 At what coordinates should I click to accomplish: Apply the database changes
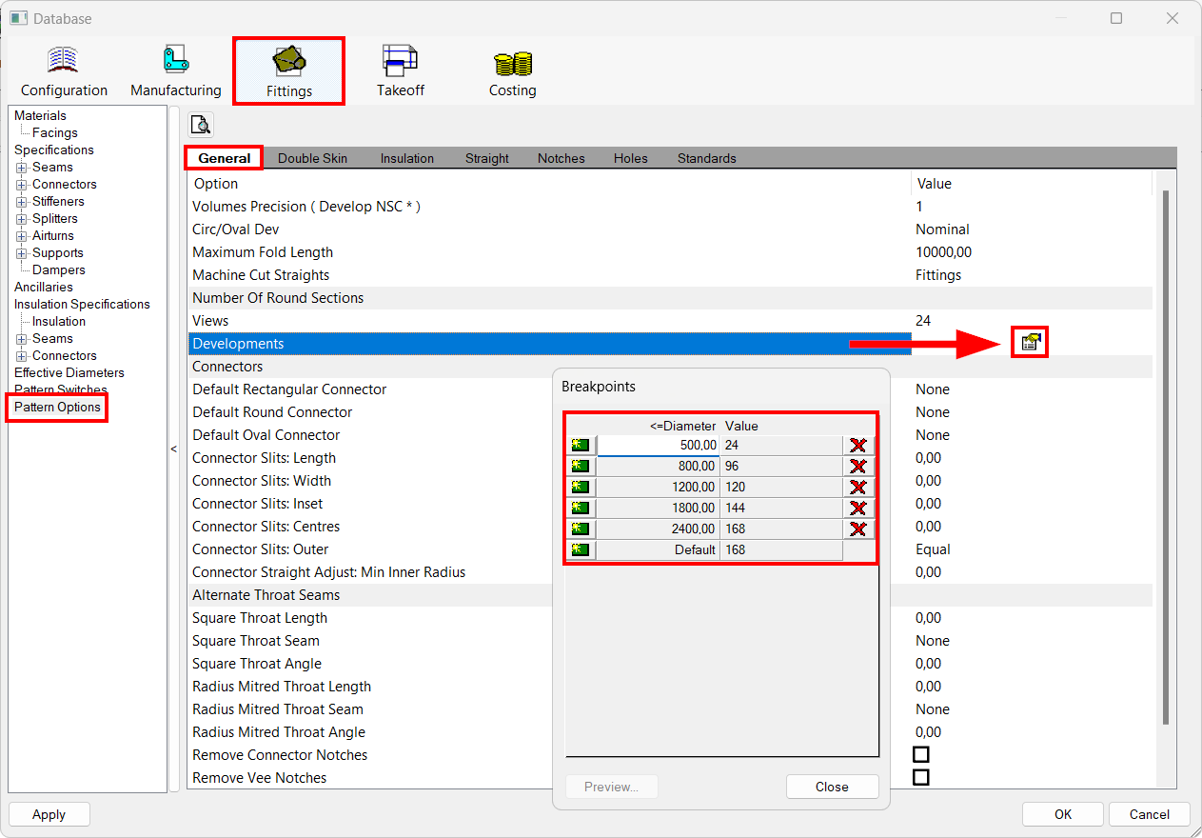pyautogui.click(x=49, y=814)
